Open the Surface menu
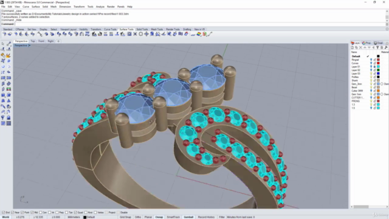Viewport: 389px width, 219px height. [x=36, y=7]
